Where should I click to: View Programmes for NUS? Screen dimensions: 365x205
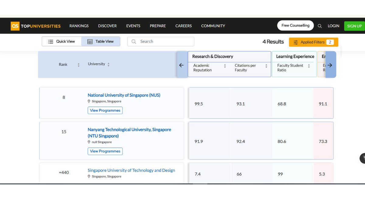pyautogui.click(x=105, y=110)
